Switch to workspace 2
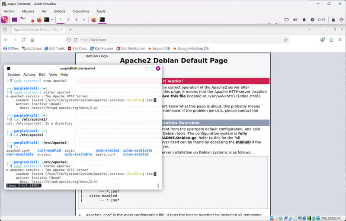 click(x=68, y=19)
